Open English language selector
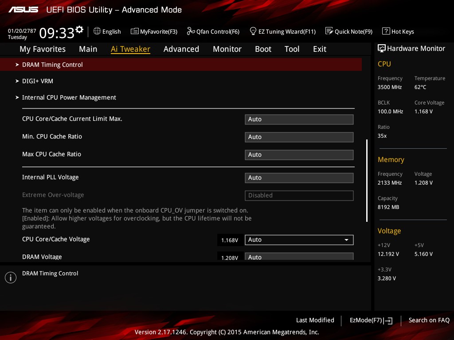 coord(107,31)
